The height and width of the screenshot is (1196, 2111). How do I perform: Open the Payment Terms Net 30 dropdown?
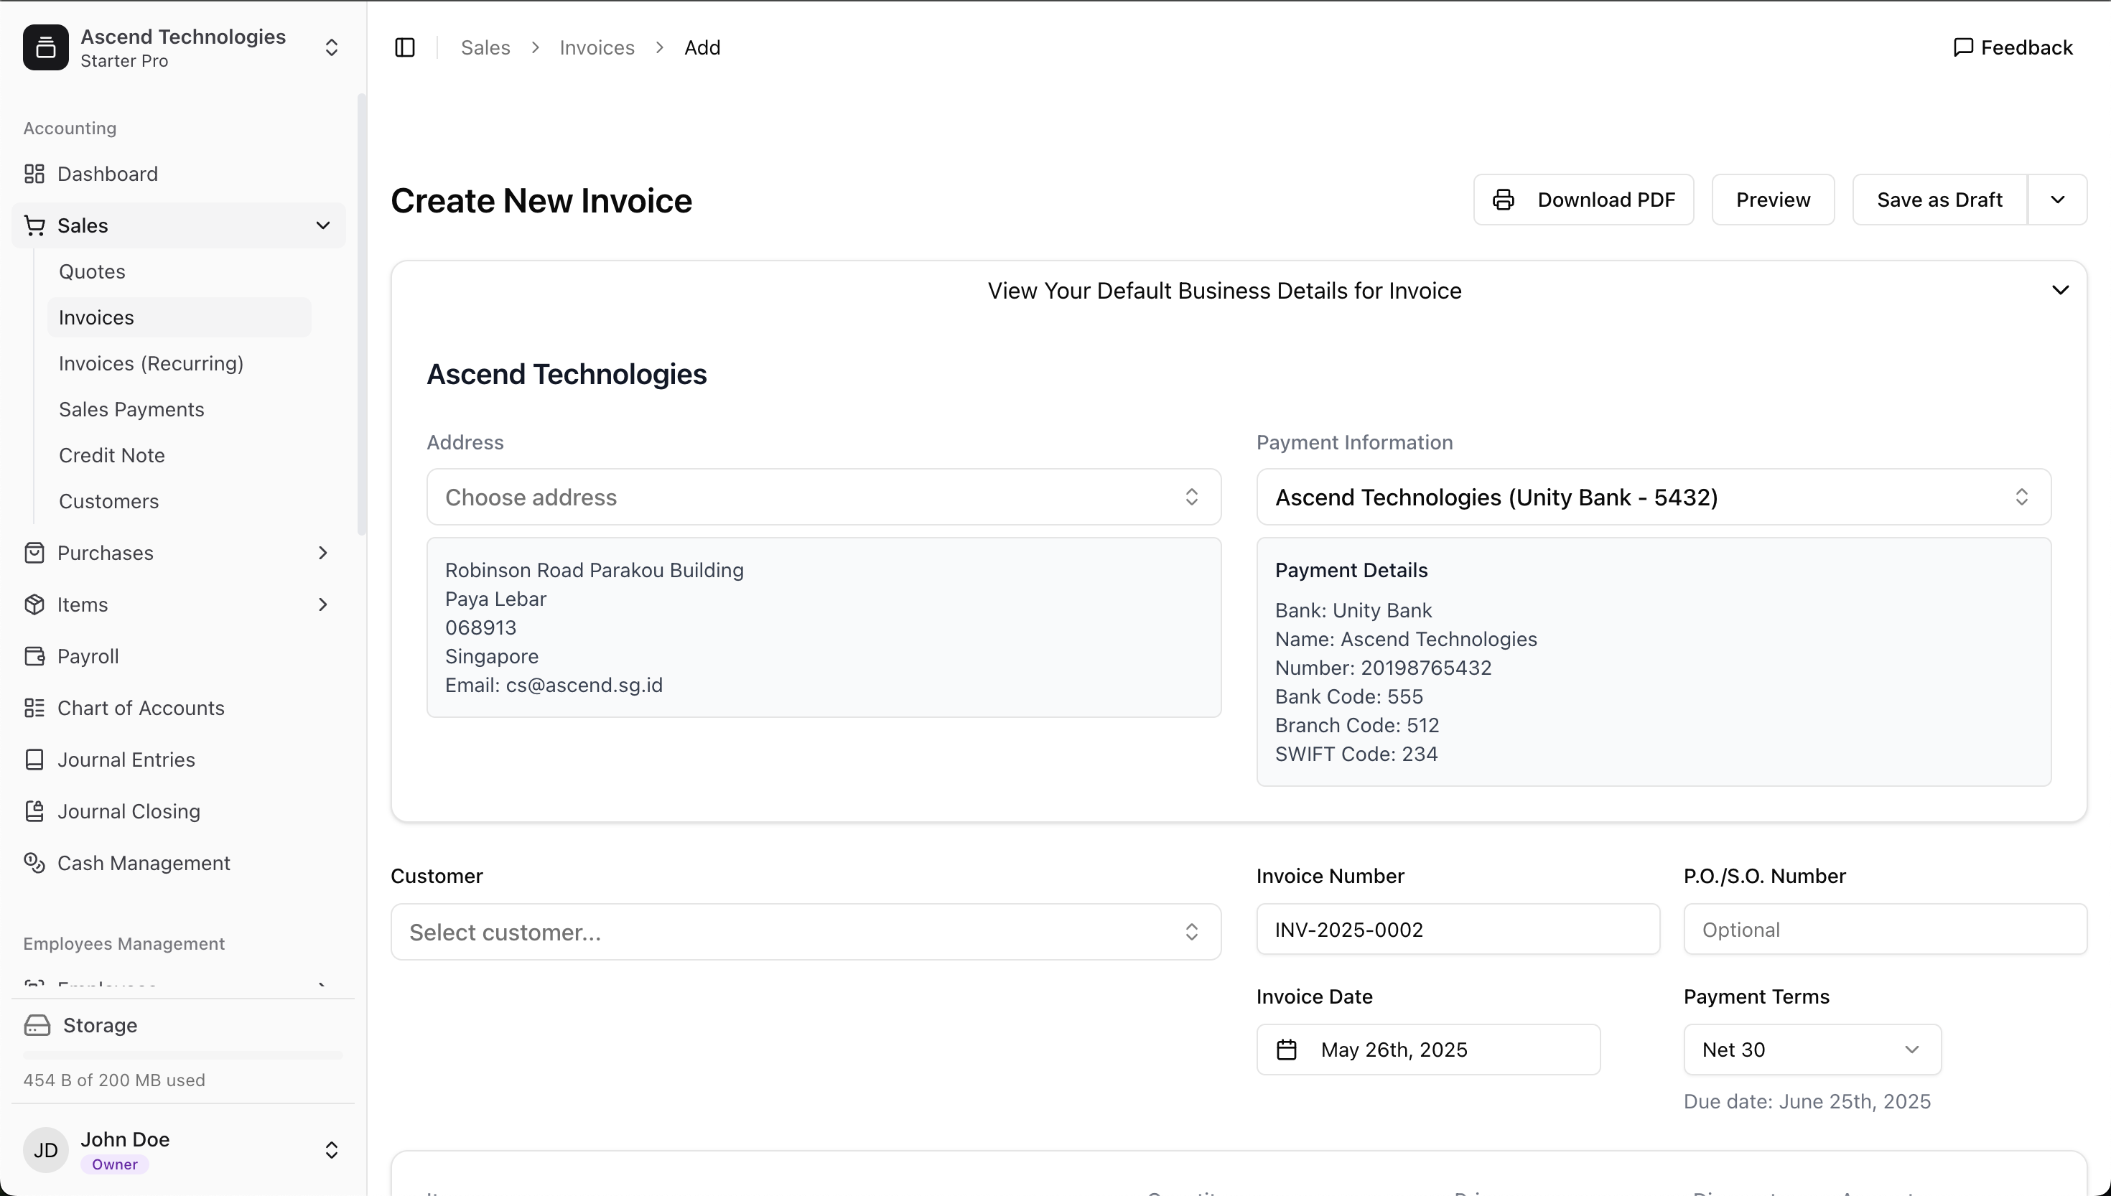point(1812,1050)
